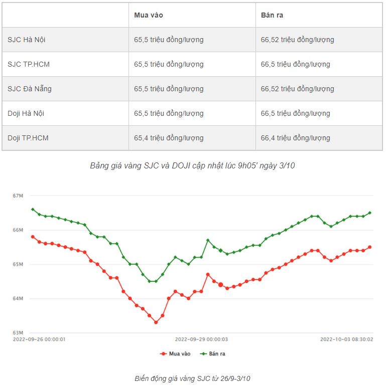Select the "SJC TP.HCM" row label
The width and height of the screenshot is (386, 390).
click(29, 64)
